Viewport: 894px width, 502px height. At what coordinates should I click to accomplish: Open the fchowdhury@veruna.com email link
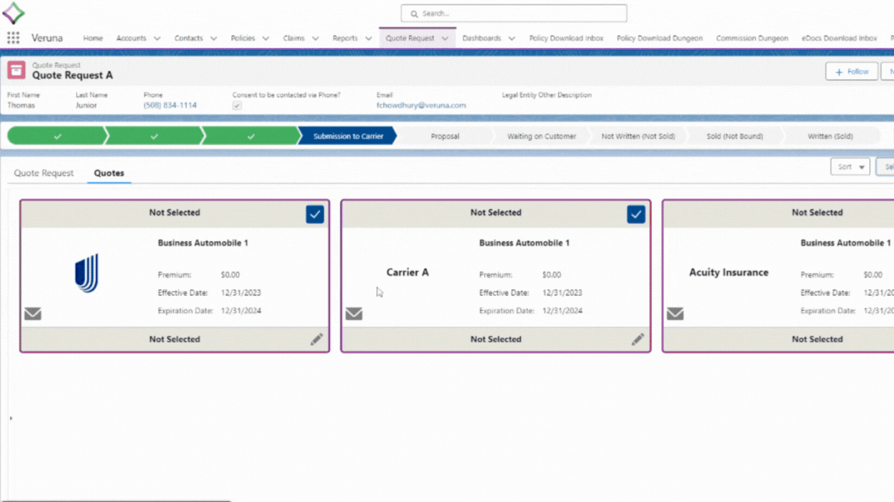421,105
